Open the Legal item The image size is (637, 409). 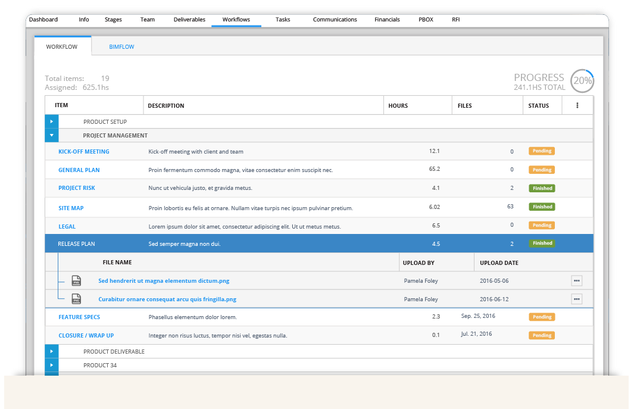67,227
